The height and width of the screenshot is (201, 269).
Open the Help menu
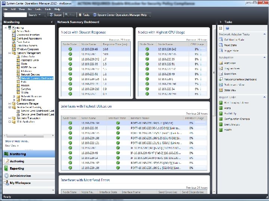point(57,9)
